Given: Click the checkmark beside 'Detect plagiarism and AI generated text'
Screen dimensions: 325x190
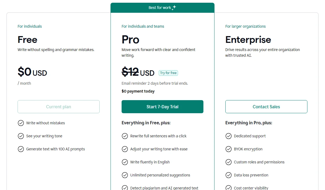Looking at the screenshot, I should pyautogui.click(x=125, y=188).
